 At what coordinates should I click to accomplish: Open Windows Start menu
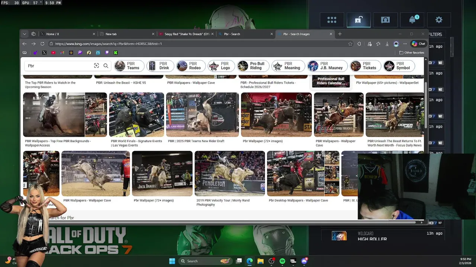(172, 261)
